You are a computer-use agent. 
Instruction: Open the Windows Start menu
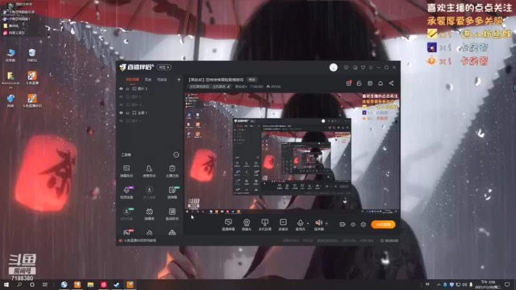(6, 285)
